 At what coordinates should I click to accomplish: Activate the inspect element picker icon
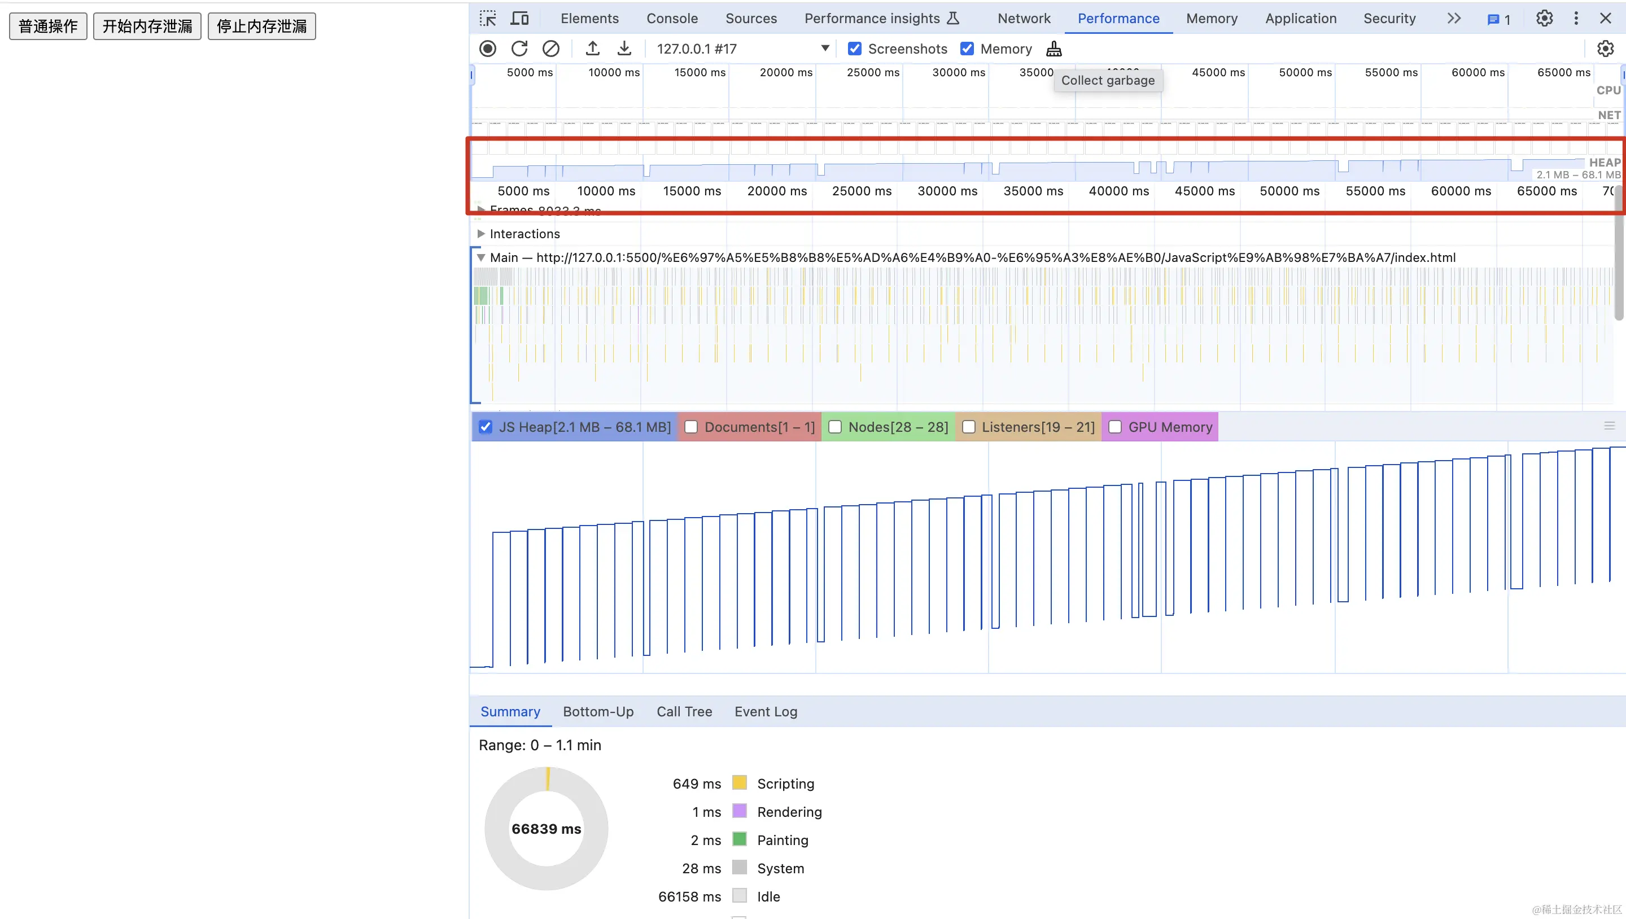pyautogui.click(x=487, y=18)
